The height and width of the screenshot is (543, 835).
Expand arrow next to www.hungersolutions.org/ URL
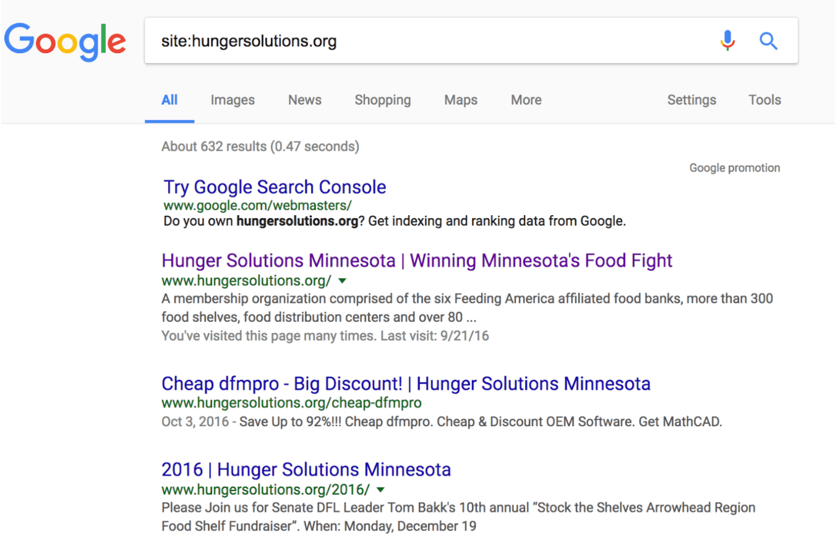[x=343, y=281]
